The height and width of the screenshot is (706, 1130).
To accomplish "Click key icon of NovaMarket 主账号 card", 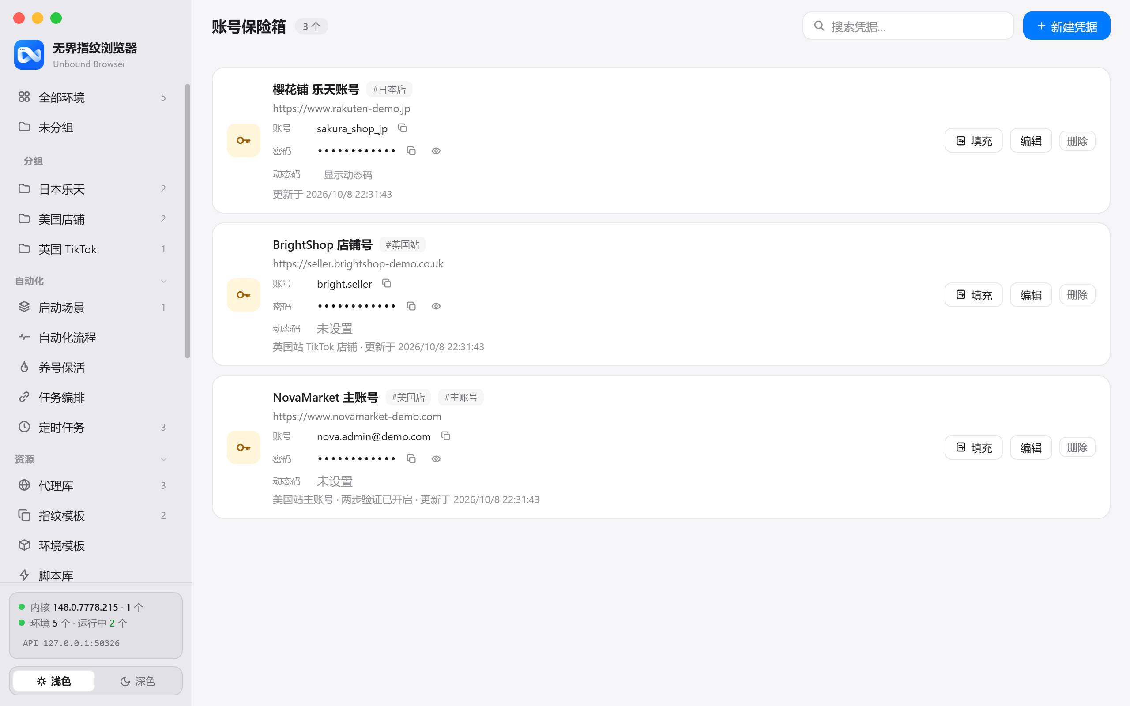I will tap(243, 447).
